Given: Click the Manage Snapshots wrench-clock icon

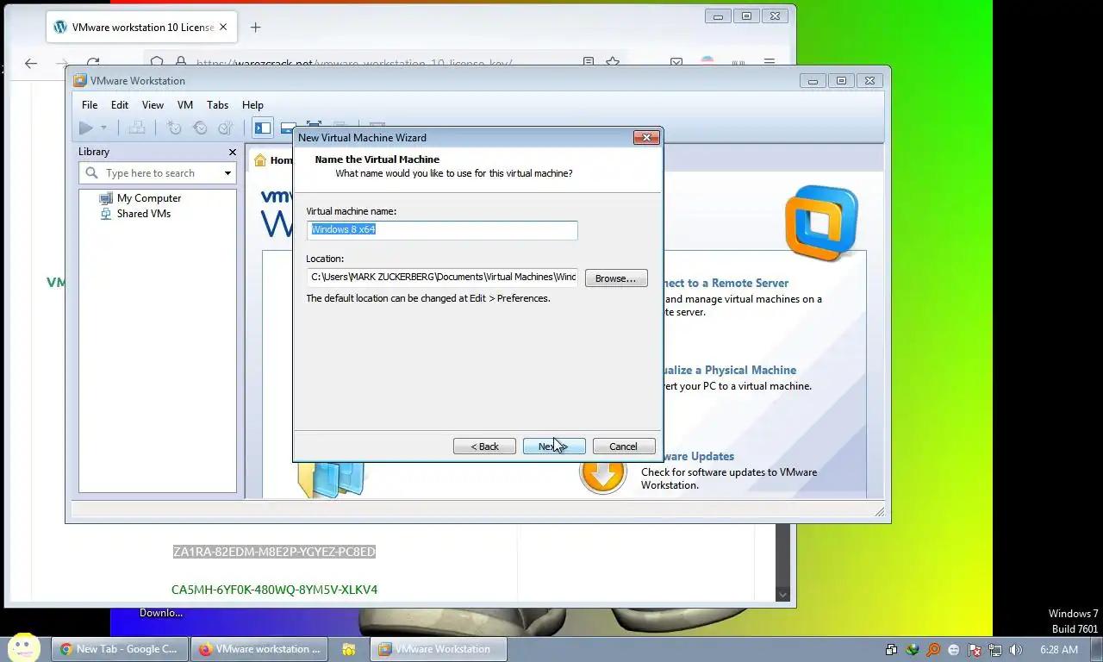Looking at the screenshot, I should tap(225, 128).
